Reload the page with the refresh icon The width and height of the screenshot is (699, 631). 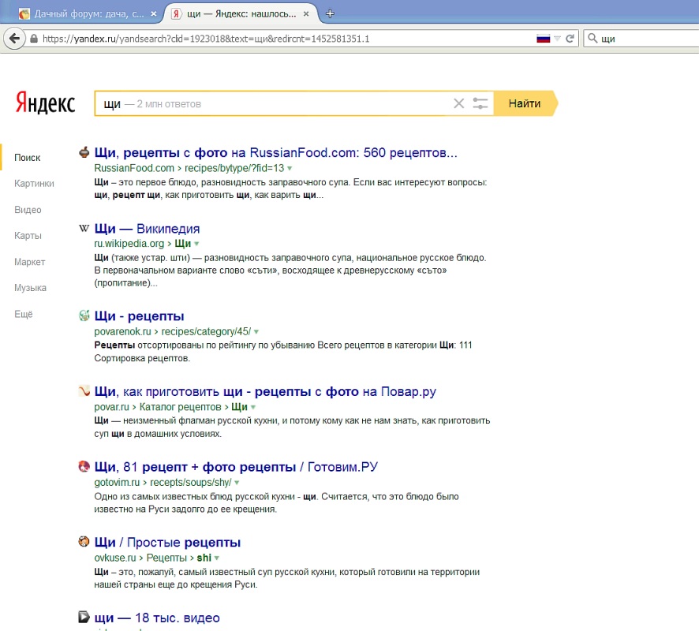570,39
